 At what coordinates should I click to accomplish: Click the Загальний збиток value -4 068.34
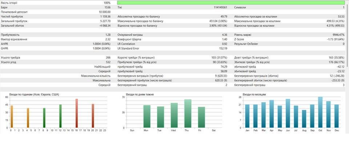click(105, 25)
